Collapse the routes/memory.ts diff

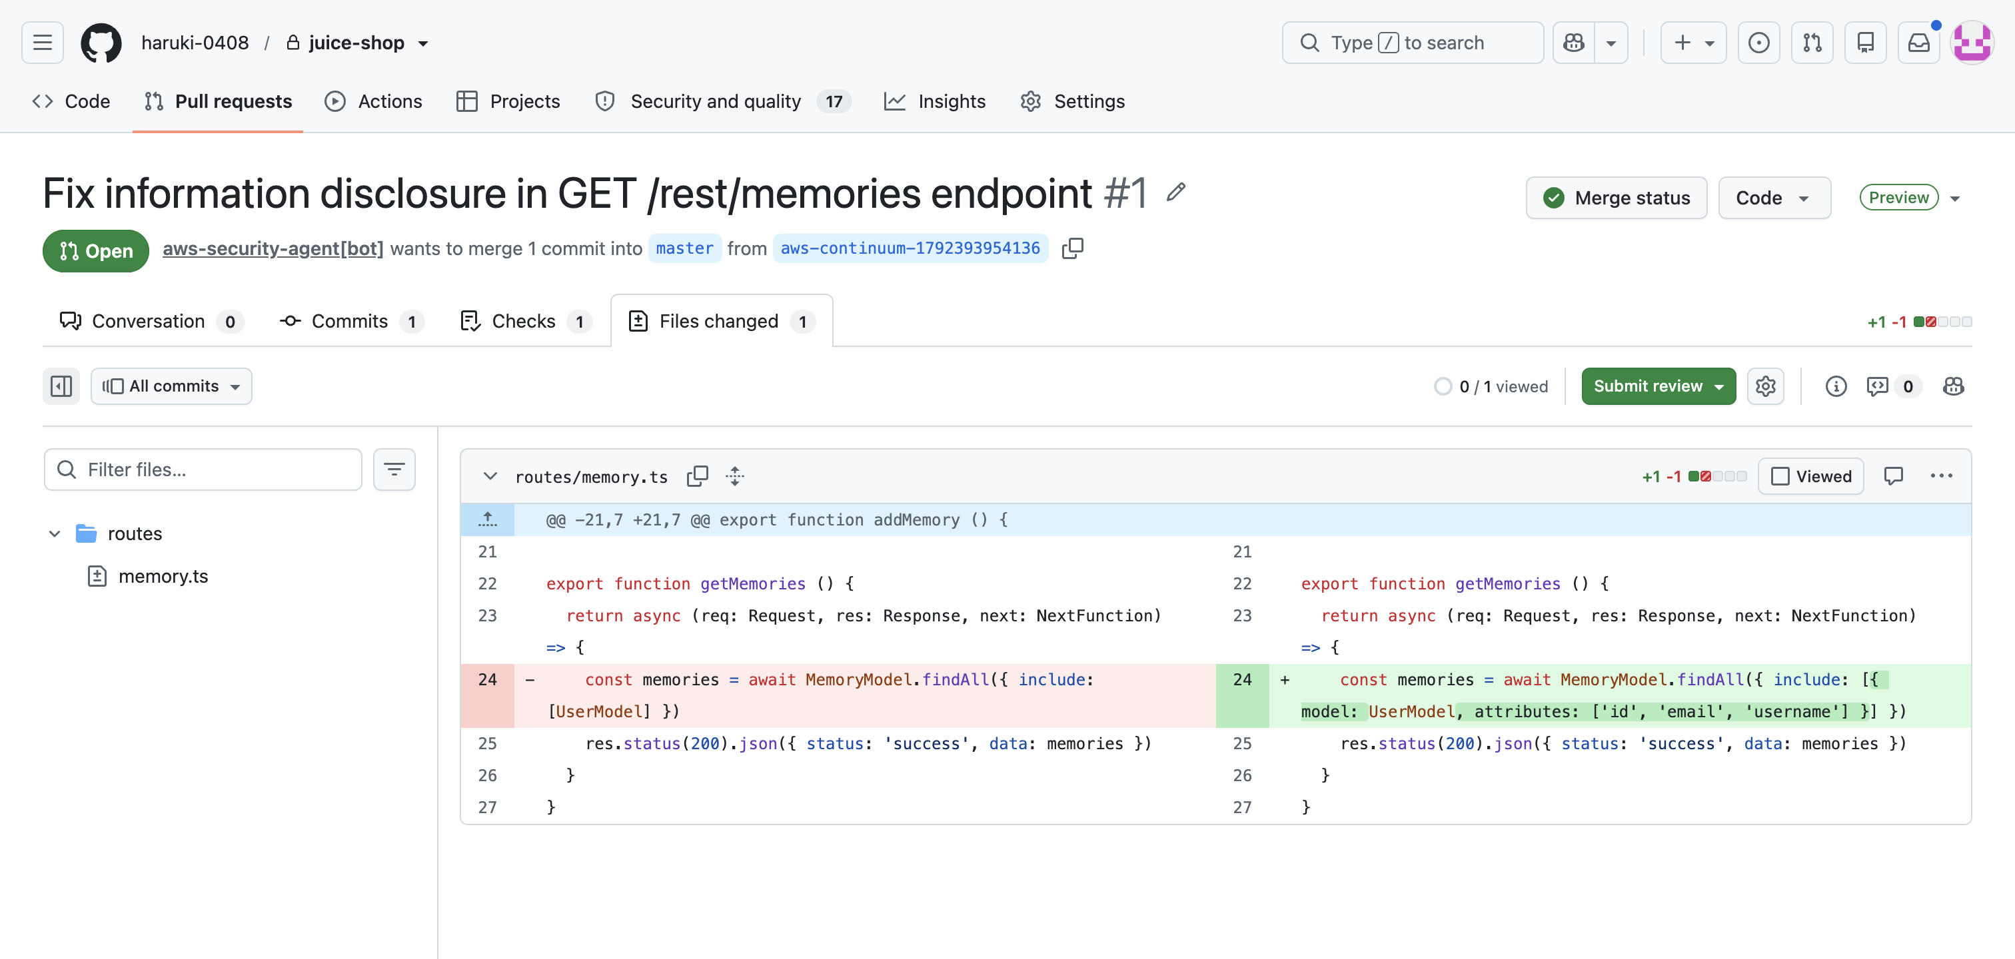[x=490, y=476]
